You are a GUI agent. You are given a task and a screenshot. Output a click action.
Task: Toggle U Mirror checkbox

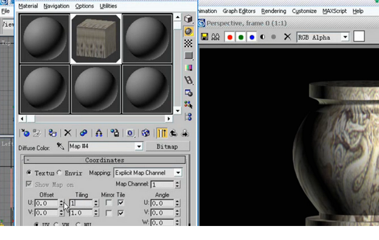[x=109, y=203]
